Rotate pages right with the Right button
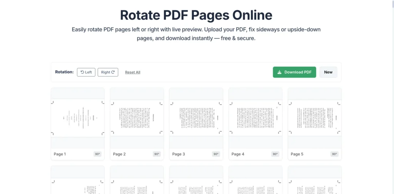 click(108, 72)
